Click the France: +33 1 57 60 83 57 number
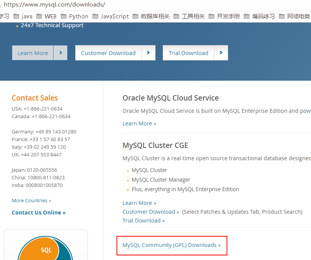The width and height of the screenshot is (311, 260). (41, 139)
